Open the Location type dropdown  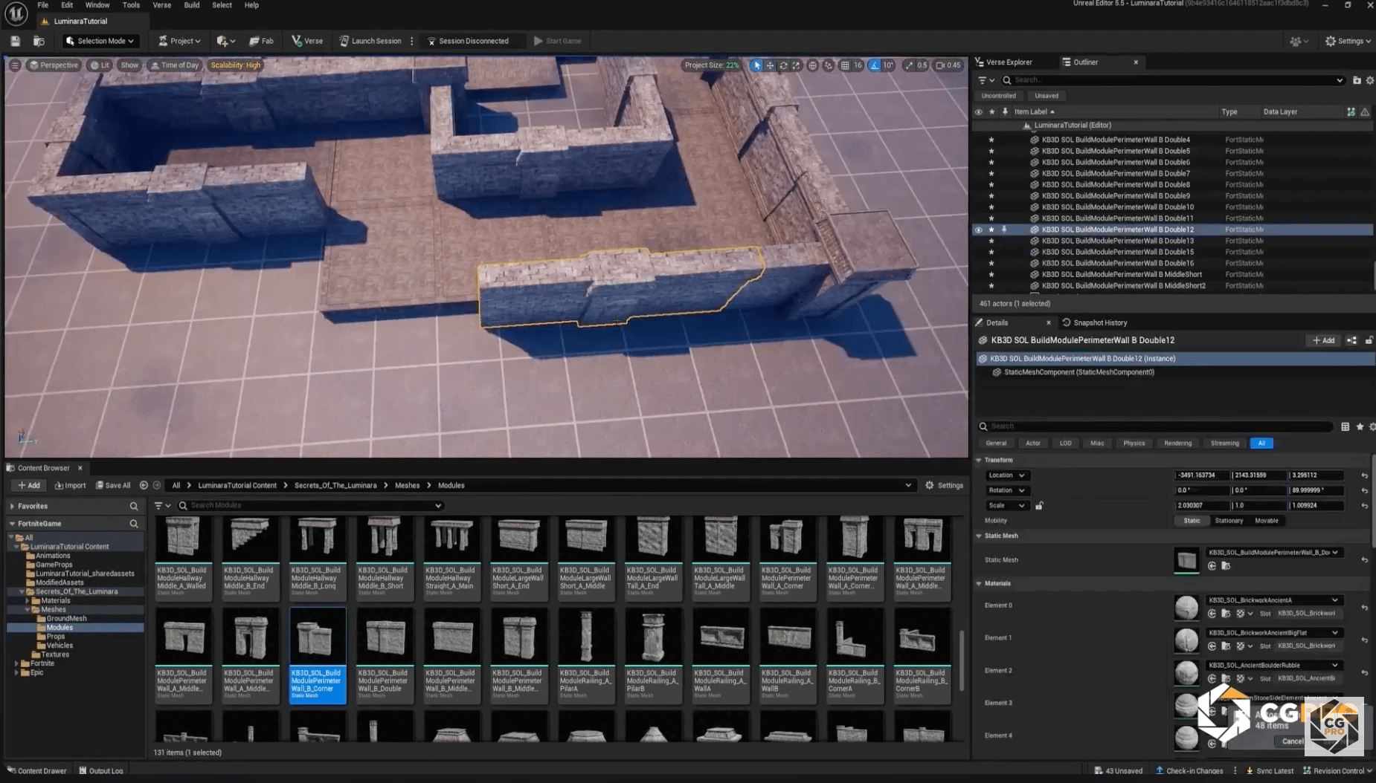(x=1006, y=475)
